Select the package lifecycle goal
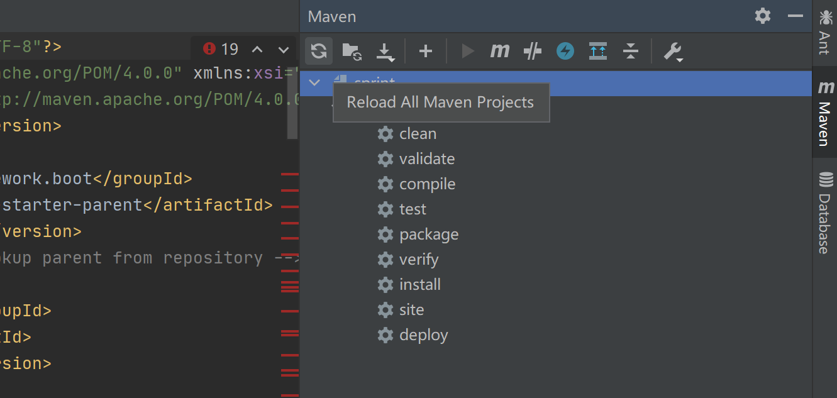 (418, 235)
